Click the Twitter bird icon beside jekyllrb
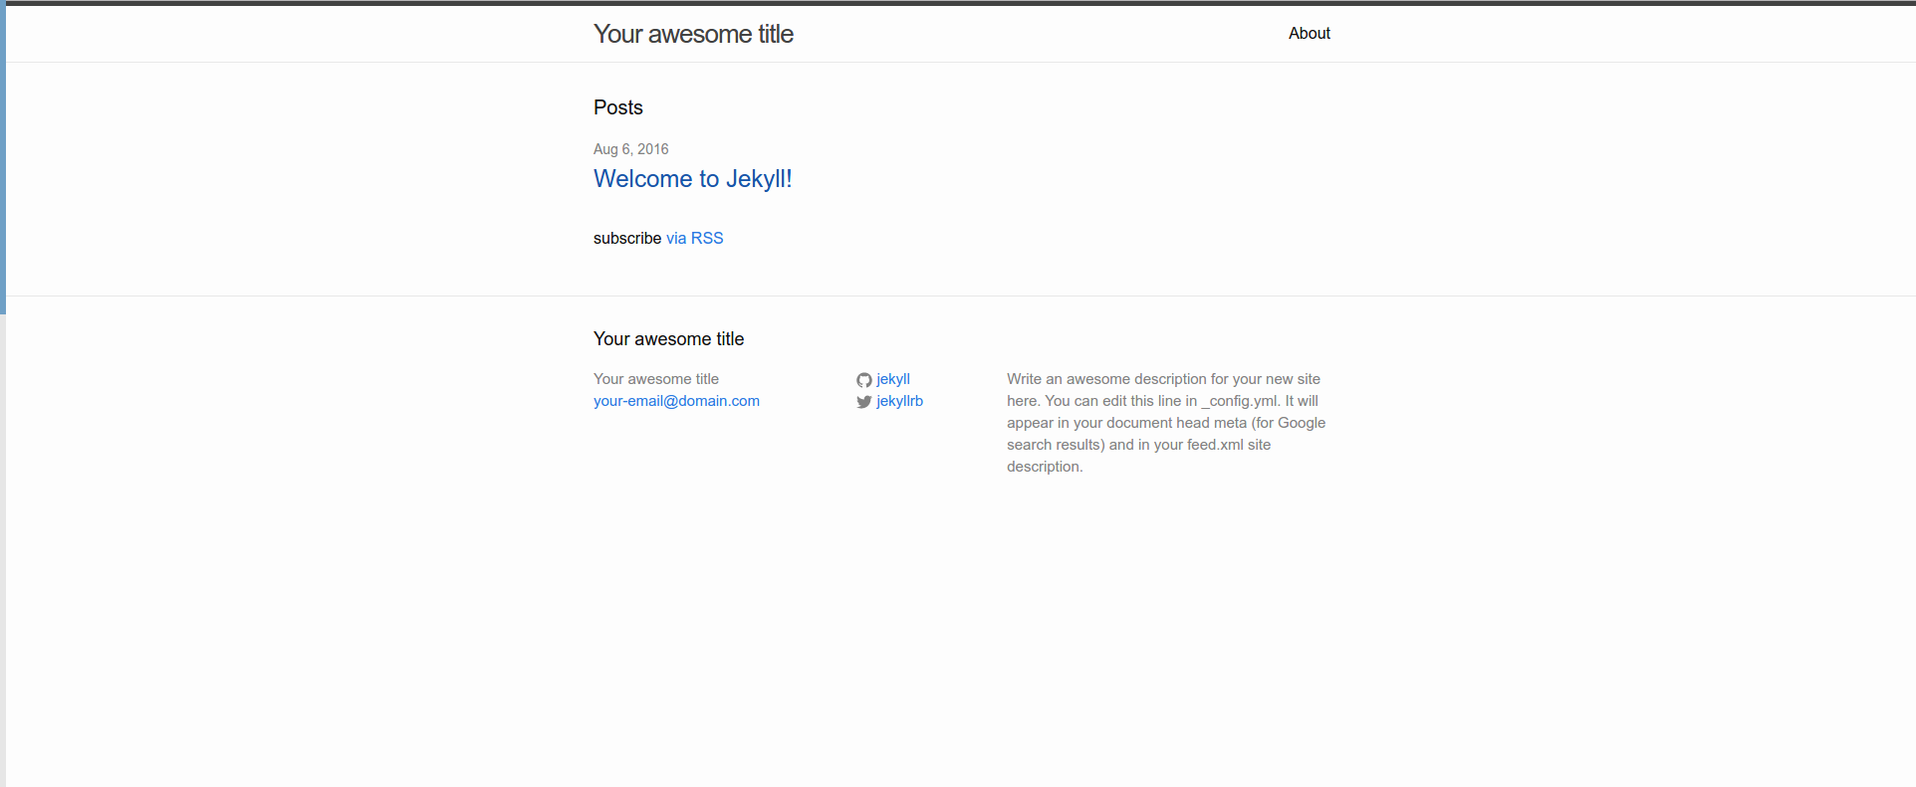The width and height of the screenshot is (1916, 787). tap(864, 402)
